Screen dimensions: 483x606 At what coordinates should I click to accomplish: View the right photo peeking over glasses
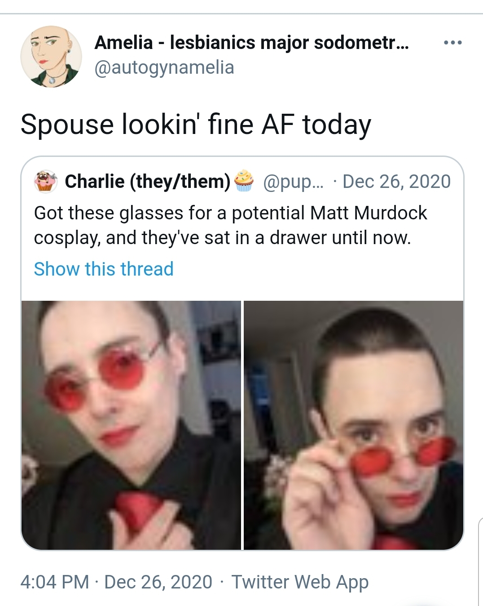coord(353,425)
